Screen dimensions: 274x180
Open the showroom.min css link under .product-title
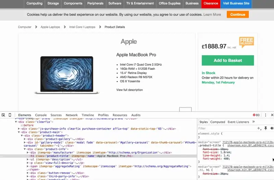250,145
